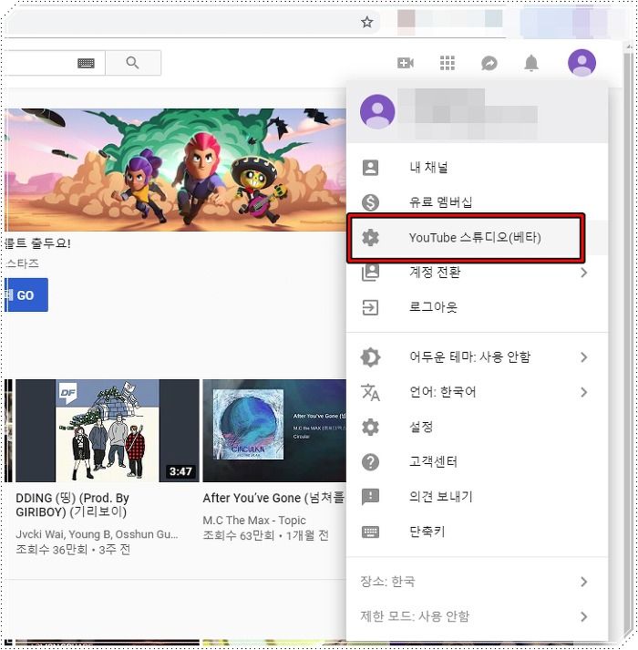The height and width of the screenshot is (650, 638).
Task: Click the switch-account icon beside 계정 전환
Action: (370, 273)
